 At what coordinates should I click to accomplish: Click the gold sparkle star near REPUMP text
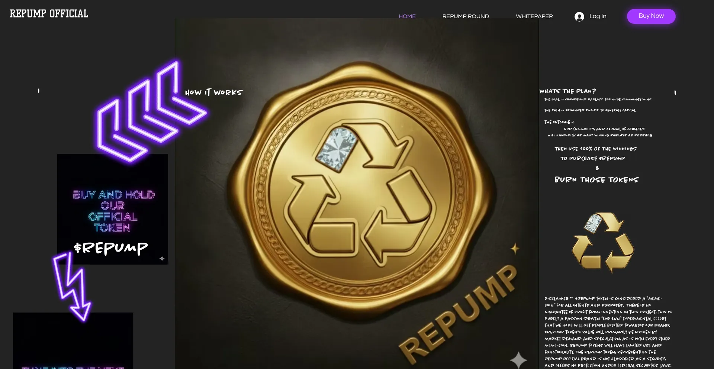coord(515,248)
